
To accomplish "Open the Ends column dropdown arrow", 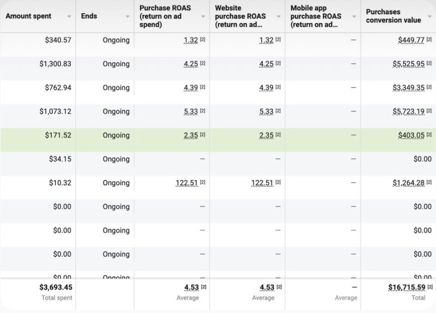I will [x=125, y=17].
